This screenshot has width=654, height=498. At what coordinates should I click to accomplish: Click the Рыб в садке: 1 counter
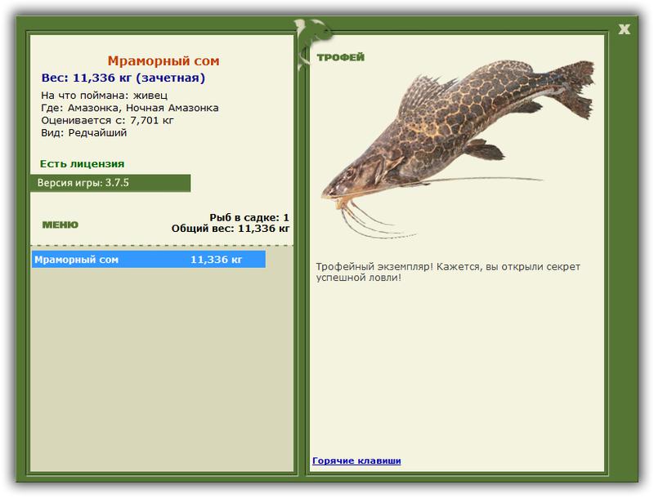pyautogui.click(x=249, y=217)
